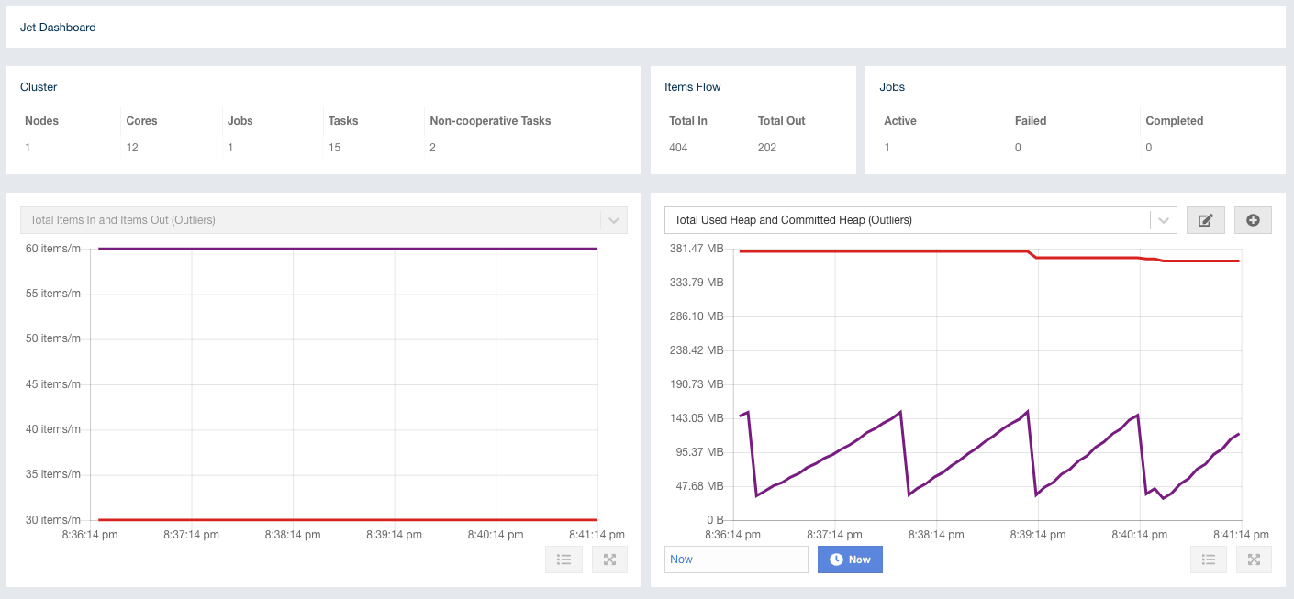Show legend list for the Items In/Out chart
Screen dimensions: 1294x599
pos(563,560)
